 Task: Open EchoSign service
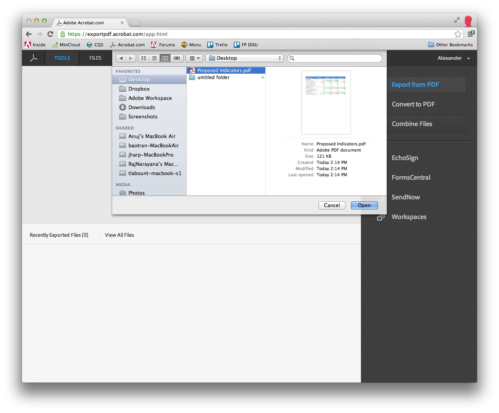click(405, 158)
